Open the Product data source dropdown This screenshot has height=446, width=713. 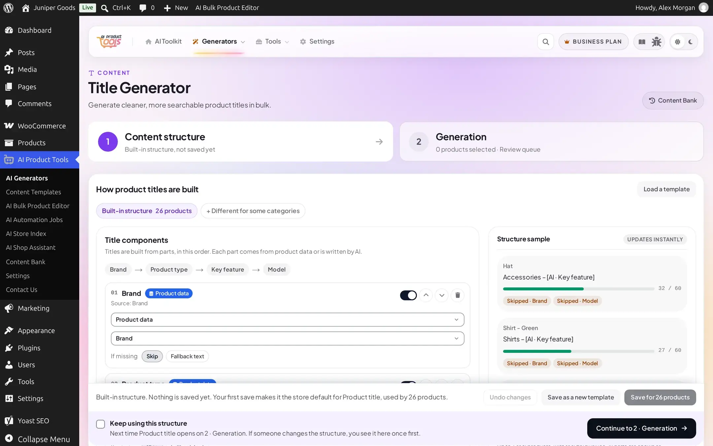[288, 319]
